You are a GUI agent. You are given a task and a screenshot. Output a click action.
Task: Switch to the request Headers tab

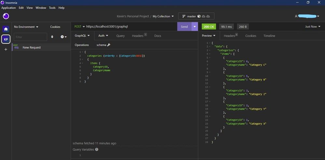click(139, 36)
